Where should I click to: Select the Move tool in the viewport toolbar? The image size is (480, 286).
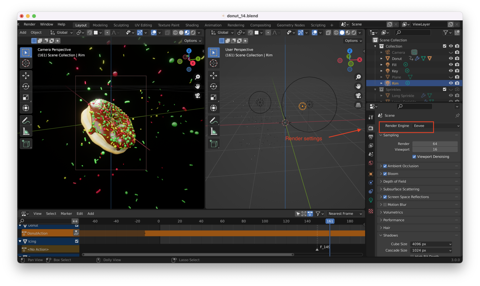click(26, 75)
